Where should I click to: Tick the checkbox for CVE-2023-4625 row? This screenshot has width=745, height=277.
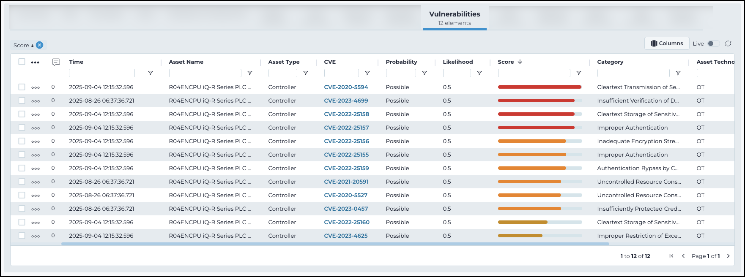coord(22,236)
